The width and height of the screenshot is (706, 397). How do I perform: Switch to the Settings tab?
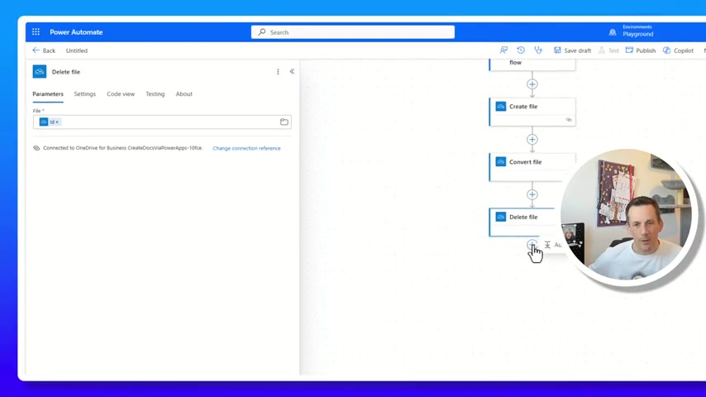(84, 94)
